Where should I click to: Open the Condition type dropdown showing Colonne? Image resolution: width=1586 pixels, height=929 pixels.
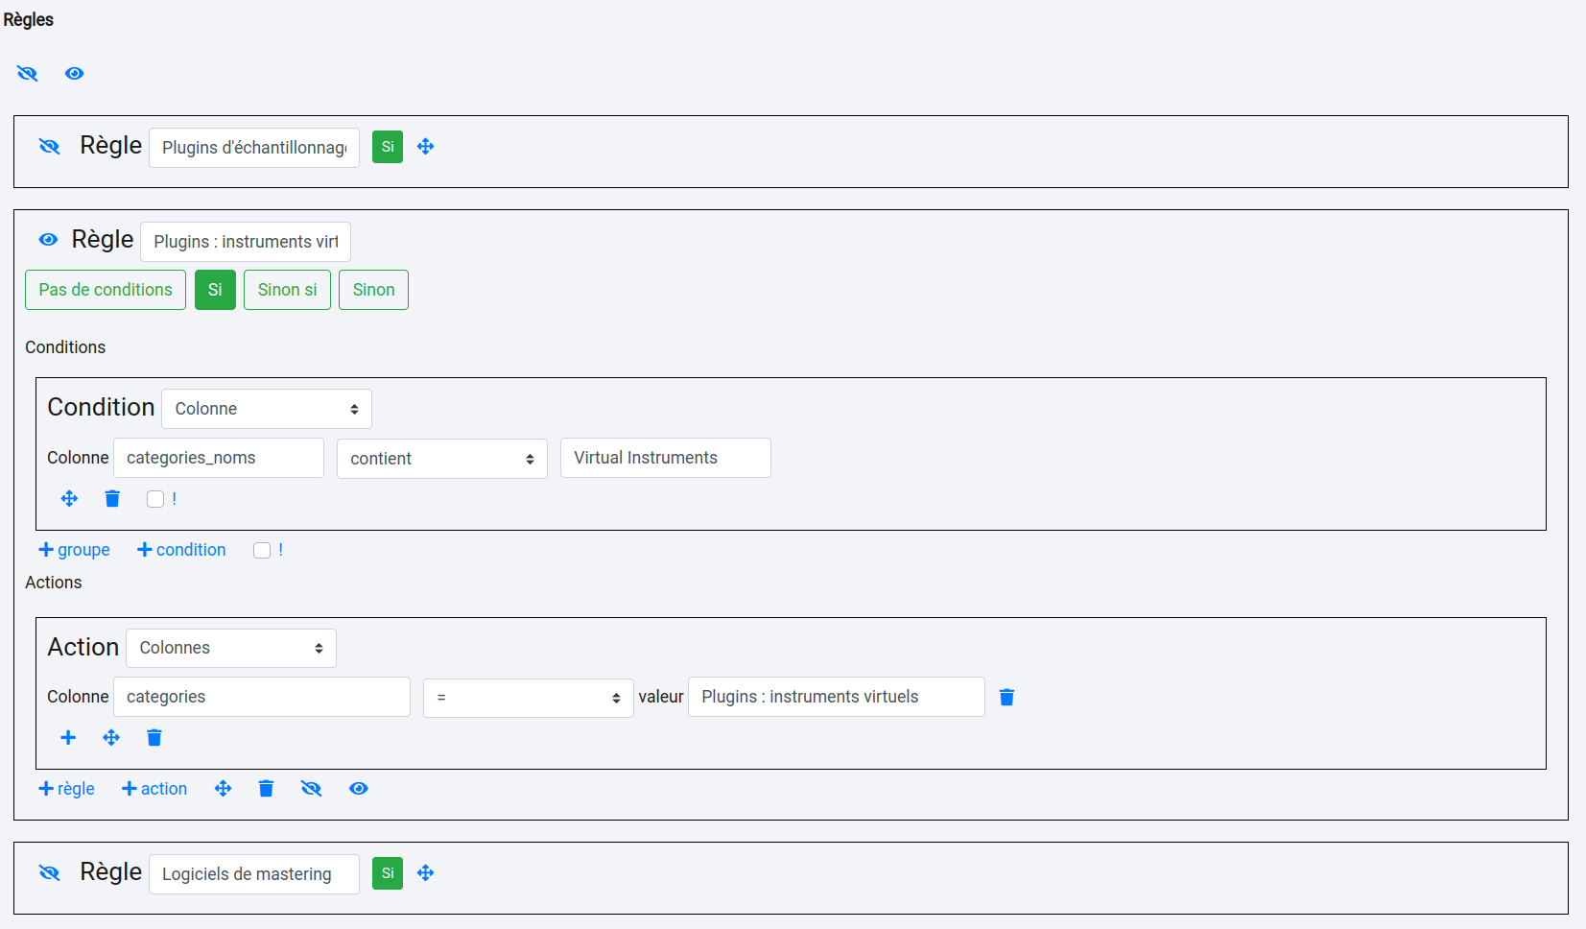pyautogui.click(x=266, y=409)
